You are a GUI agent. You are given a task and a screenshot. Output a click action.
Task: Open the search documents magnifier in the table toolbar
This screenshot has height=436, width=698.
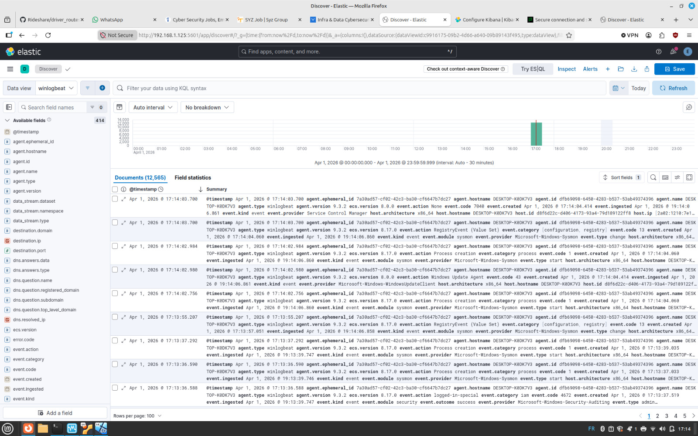click(653, 177)
